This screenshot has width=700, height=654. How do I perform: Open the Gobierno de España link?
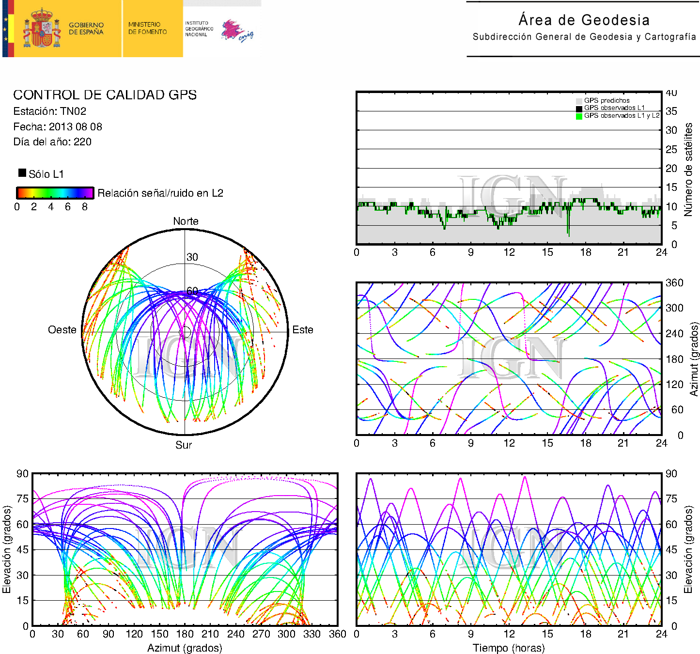click(86, 29)
